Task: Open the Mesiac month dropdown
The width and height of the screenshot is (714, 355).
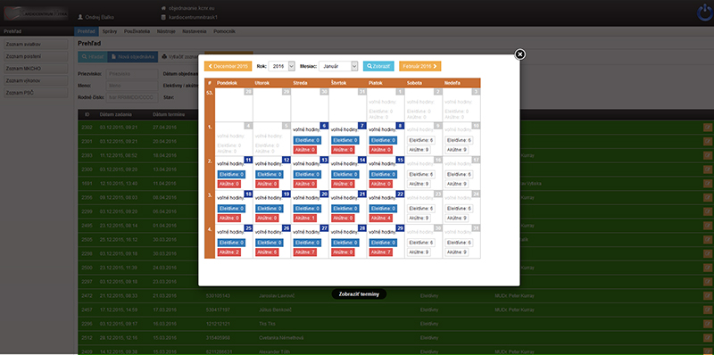Action: pyautogui.click(x=338, y=66)
